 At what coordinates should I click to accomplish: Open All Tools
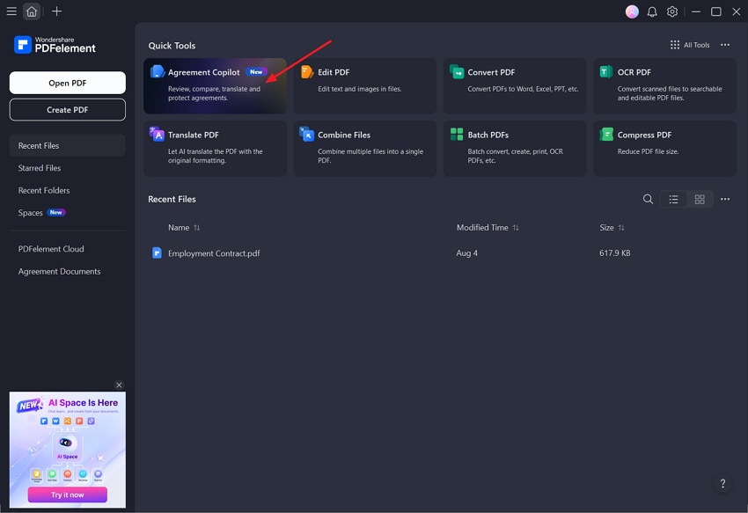(x=690, y=45)
